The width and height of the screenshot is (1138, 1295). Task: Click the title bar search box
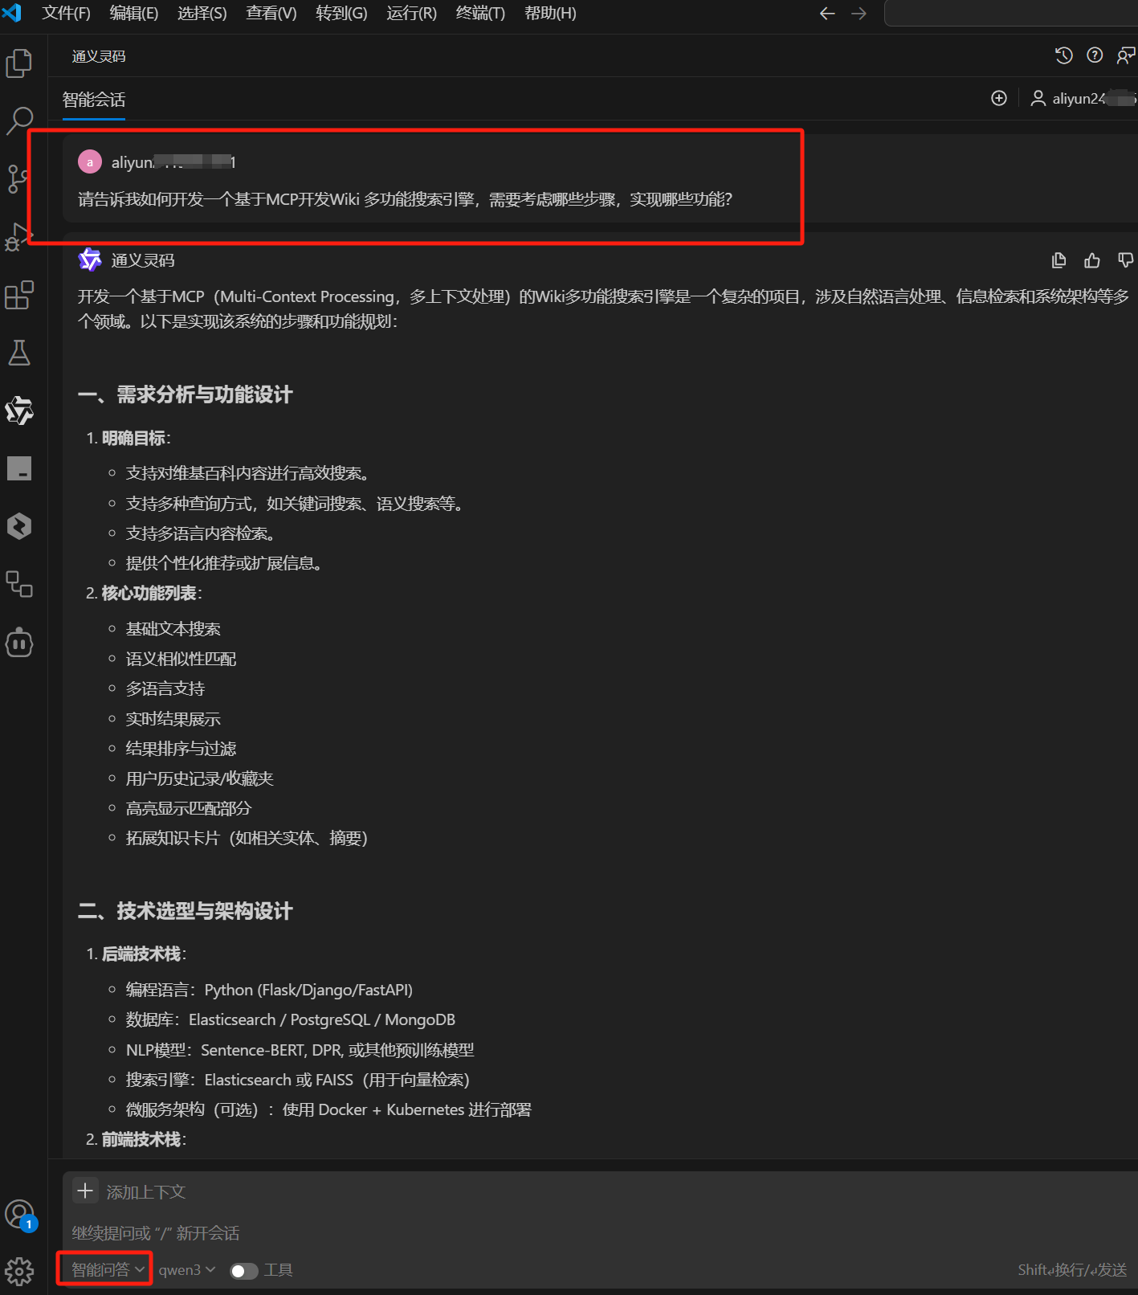[1010, 14]
